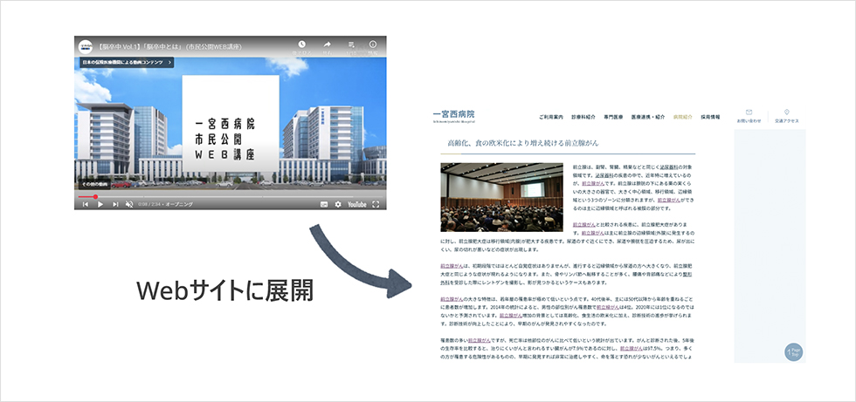Screen dimensions: 856x402
Task: Play the YouTube video
Action: click(x=100, y=204)
